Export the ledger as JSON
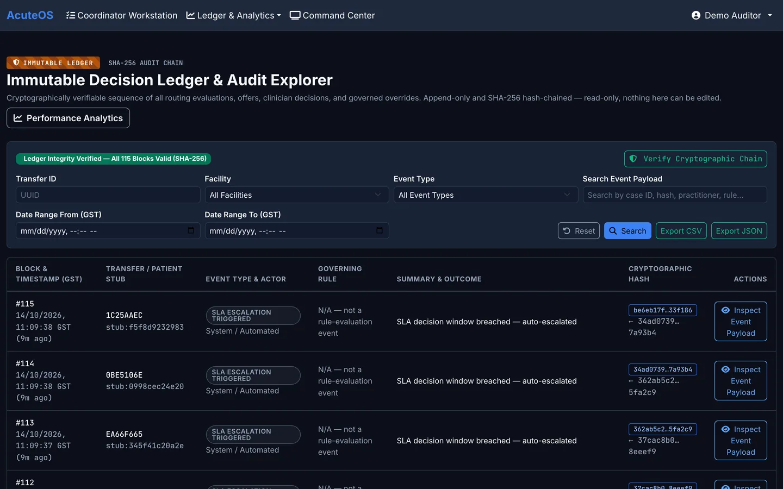The width and height of the screenshot is (783, 489). (x=739, y=231)
